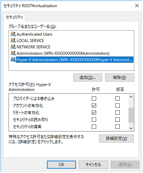Screen dimensions: 143x173
Task: Select LOCAL SERVICE entry
Action: 30,40
